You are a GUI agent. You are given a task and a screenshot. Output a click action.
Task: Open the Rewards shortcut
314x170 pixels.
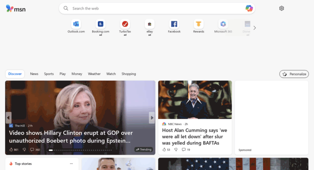click(198, 26)
